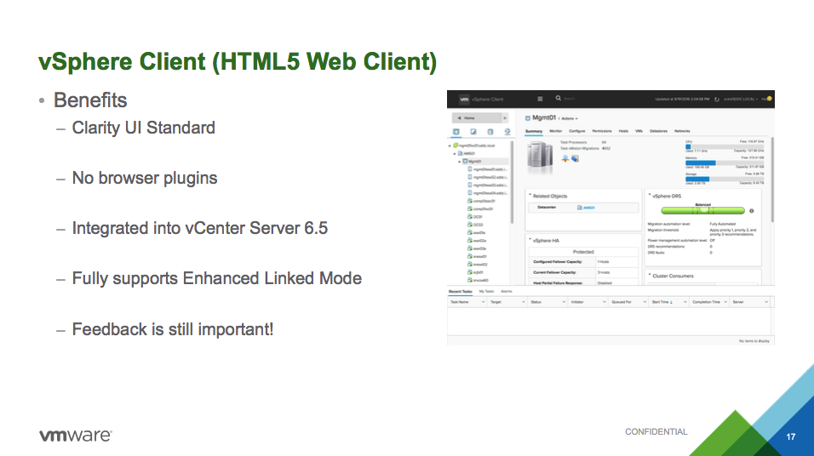Select the Networking view icon
The height and width of the screenshot is (456, 814).
point(507,132)
